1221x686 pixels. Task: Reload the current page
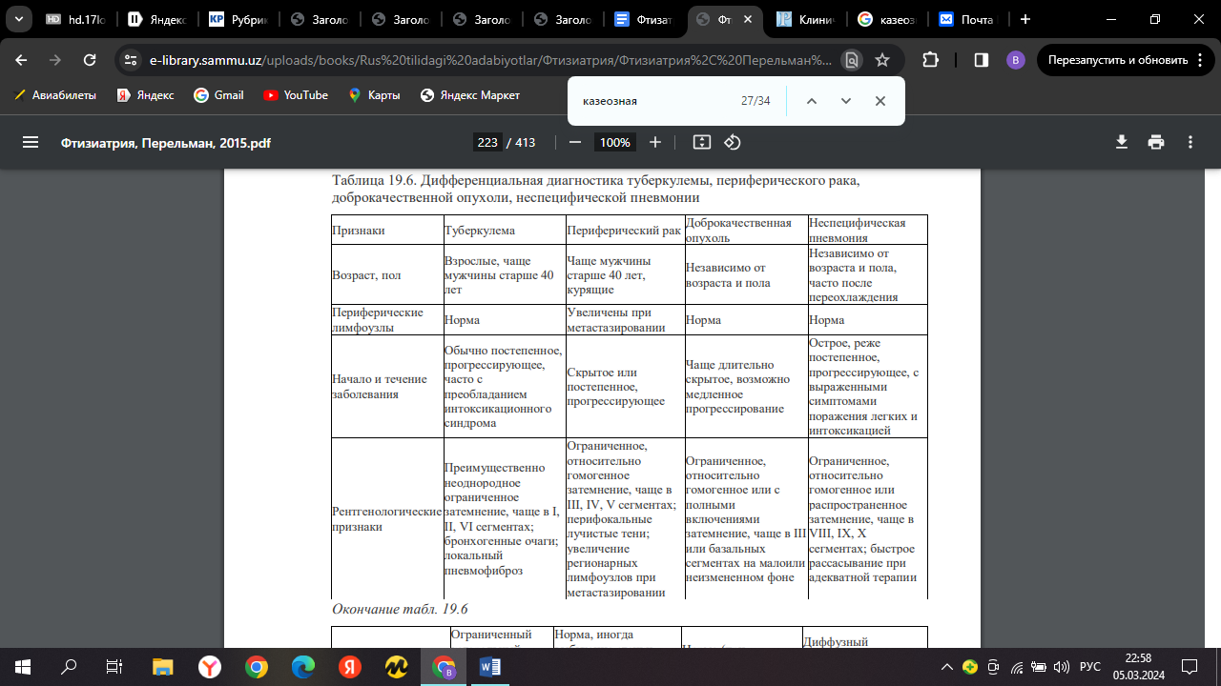(x=90, y=59)
